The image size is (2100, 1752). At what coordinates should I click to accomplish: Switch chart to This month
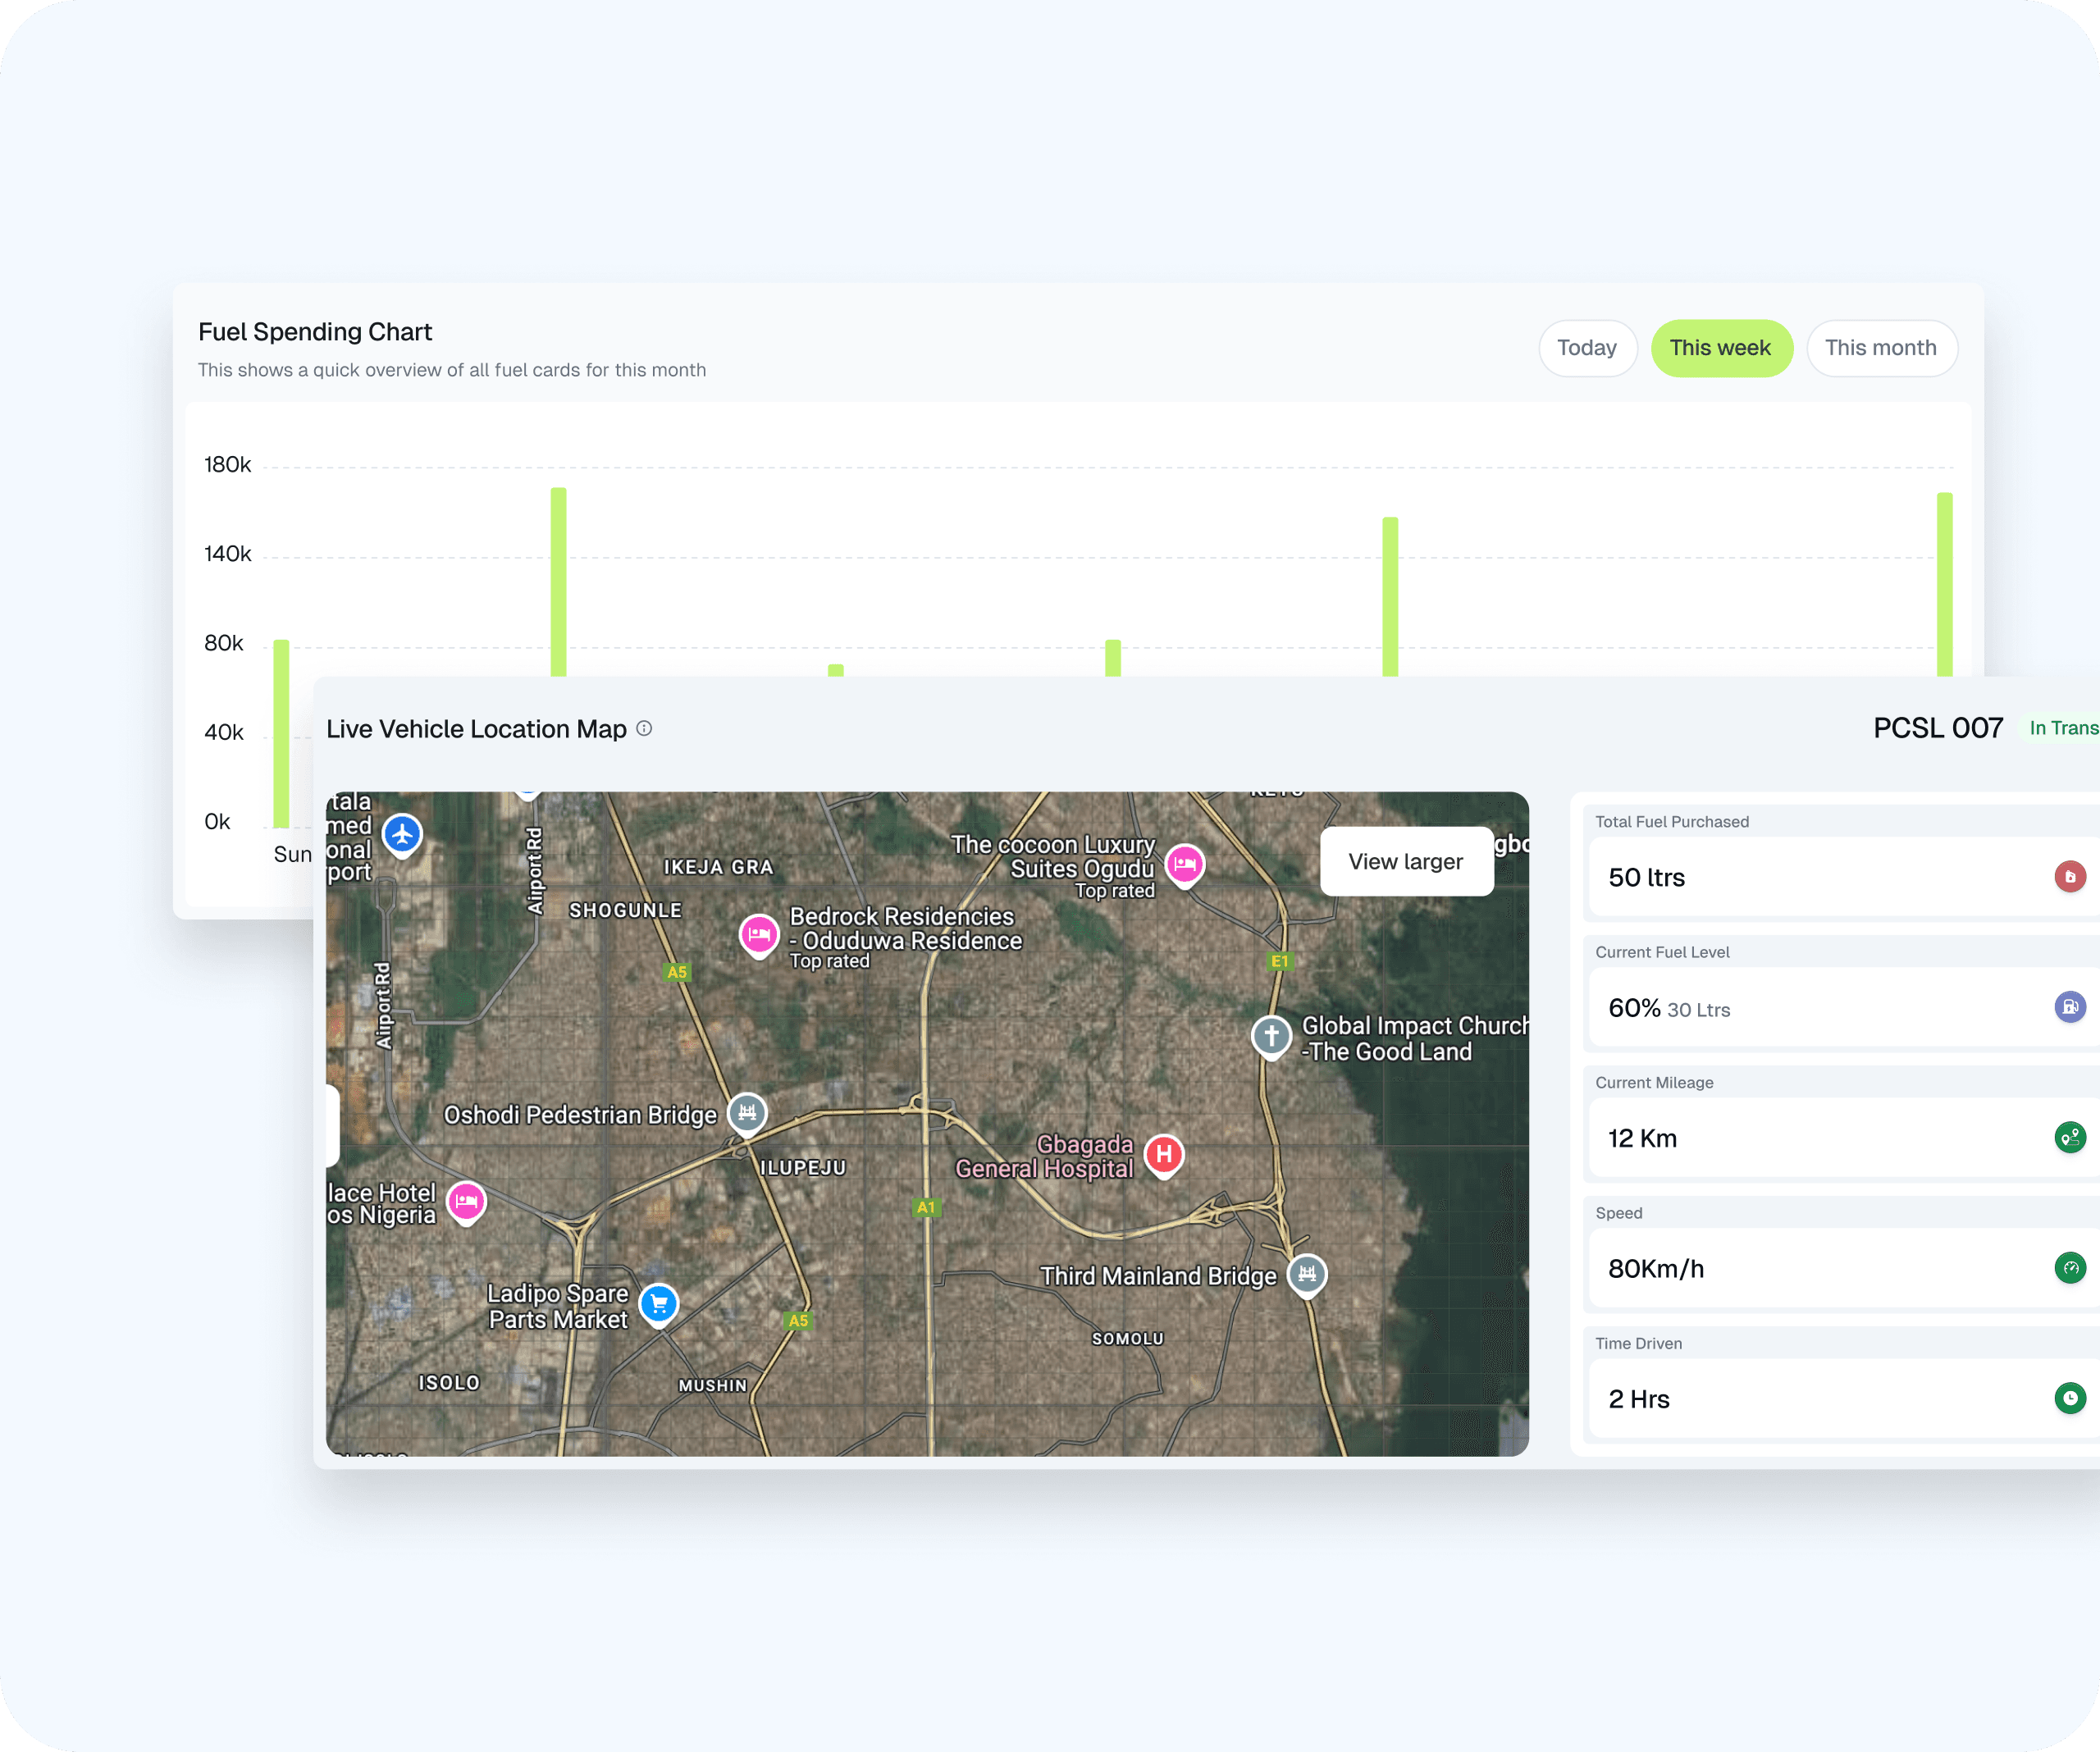(1880, 348)
